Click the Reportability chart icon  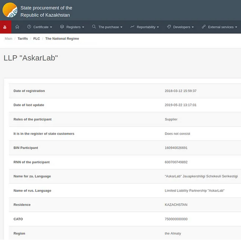pyautogui.click(x=132, y=27)
